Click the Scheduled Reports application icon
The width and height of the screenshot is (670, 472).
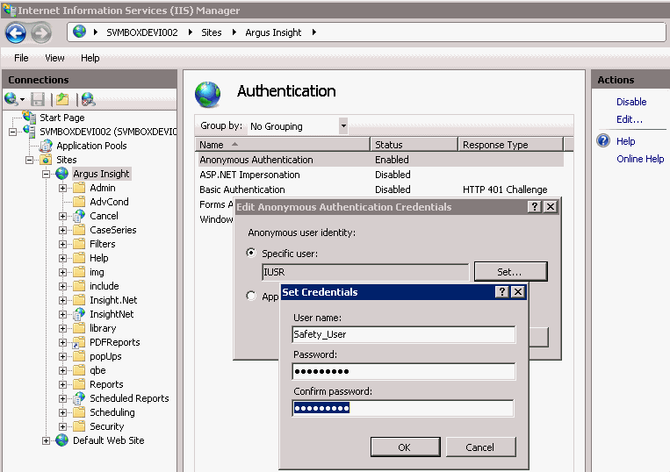79,398
